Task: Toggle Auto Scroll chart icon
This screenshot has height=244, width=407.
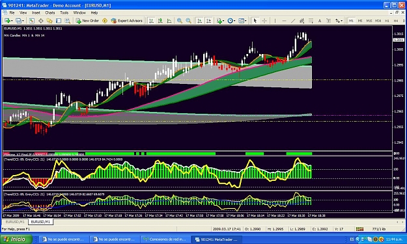Action: pos(199,21)
